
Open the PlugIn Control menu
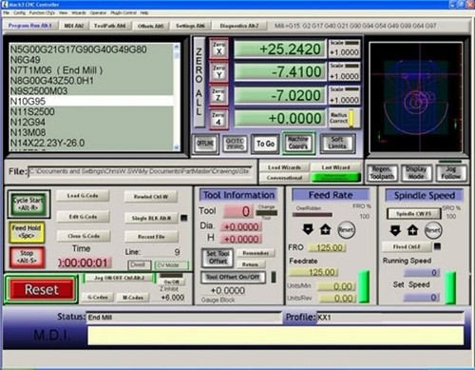123,13
